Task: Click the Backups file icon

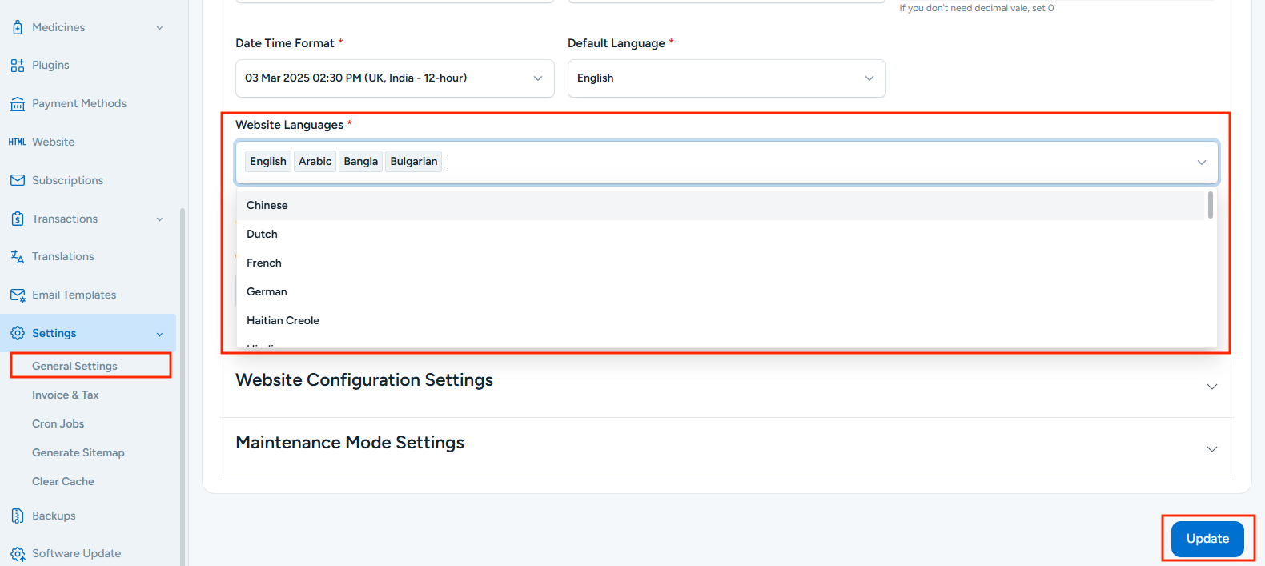Action: 18,516
